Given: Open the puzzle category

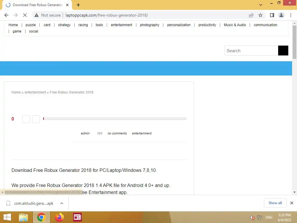Looking at the screenshot, I should pos(31,25).
